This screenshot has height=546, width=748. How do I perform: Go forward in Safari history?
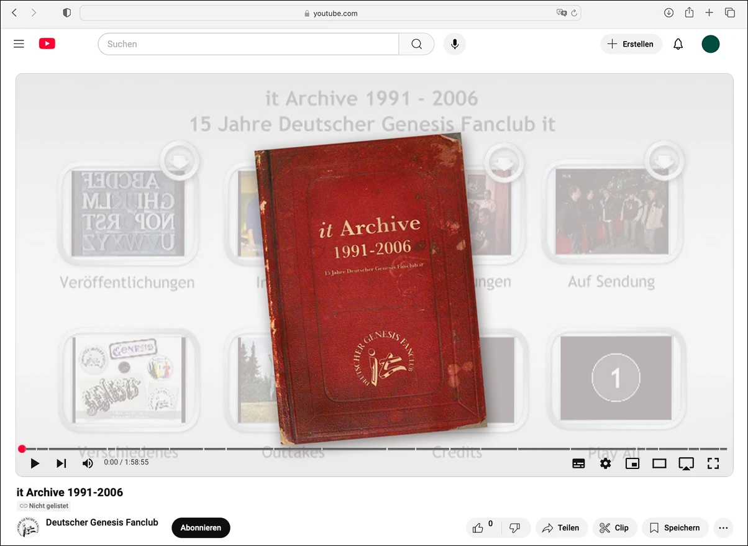[x=34, y=13]
